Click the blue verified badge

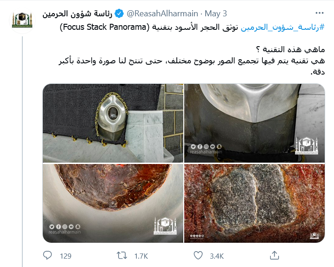point(119,14)
